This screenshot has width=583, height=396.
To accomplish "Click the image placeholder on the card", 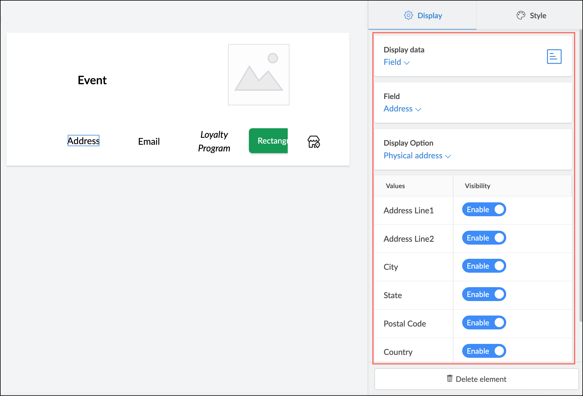I will pos(258,75).
